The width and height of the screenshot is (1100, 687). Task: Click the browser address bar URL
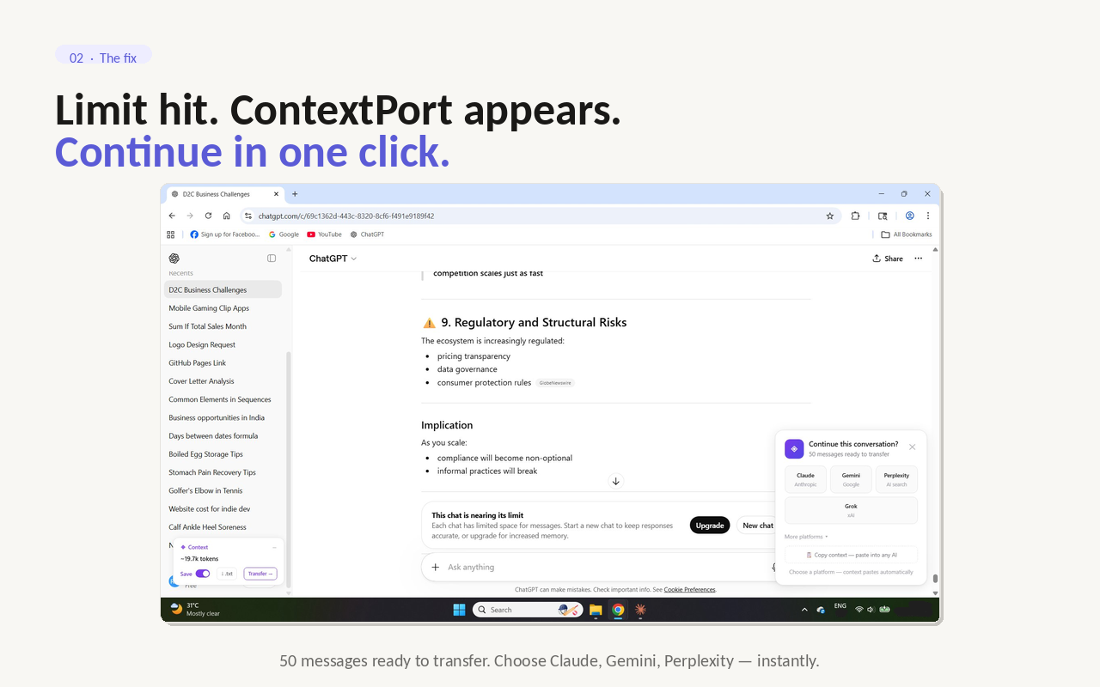tap(346, 216)
